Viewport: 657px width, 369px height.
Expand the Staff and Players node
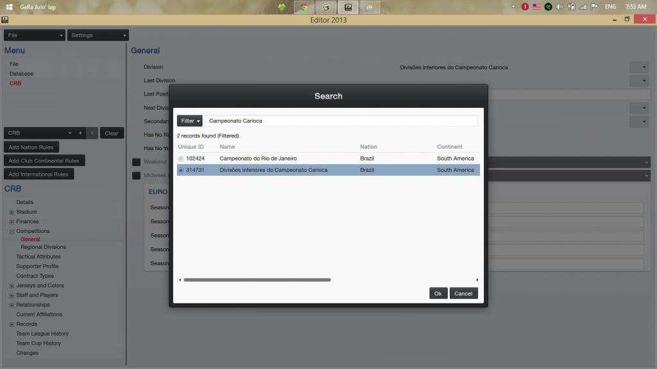coord(12,296)
